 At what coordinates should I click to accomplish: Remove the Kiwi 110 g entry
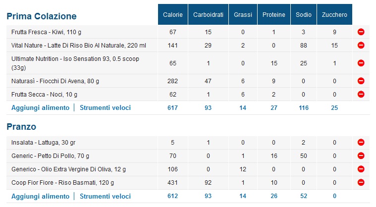pos(361,32)
